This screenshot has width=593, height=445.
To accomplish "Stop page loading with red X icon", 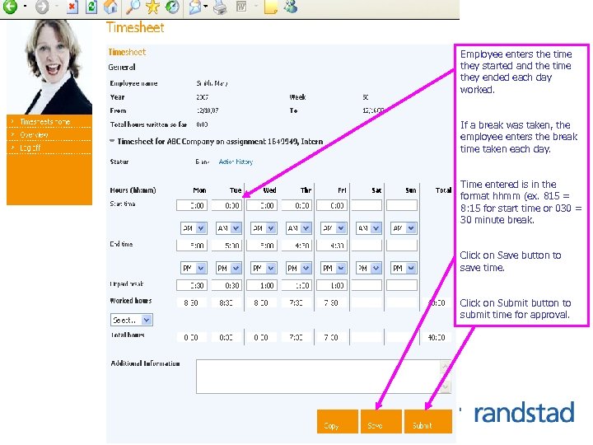I will tap(72, 7).
